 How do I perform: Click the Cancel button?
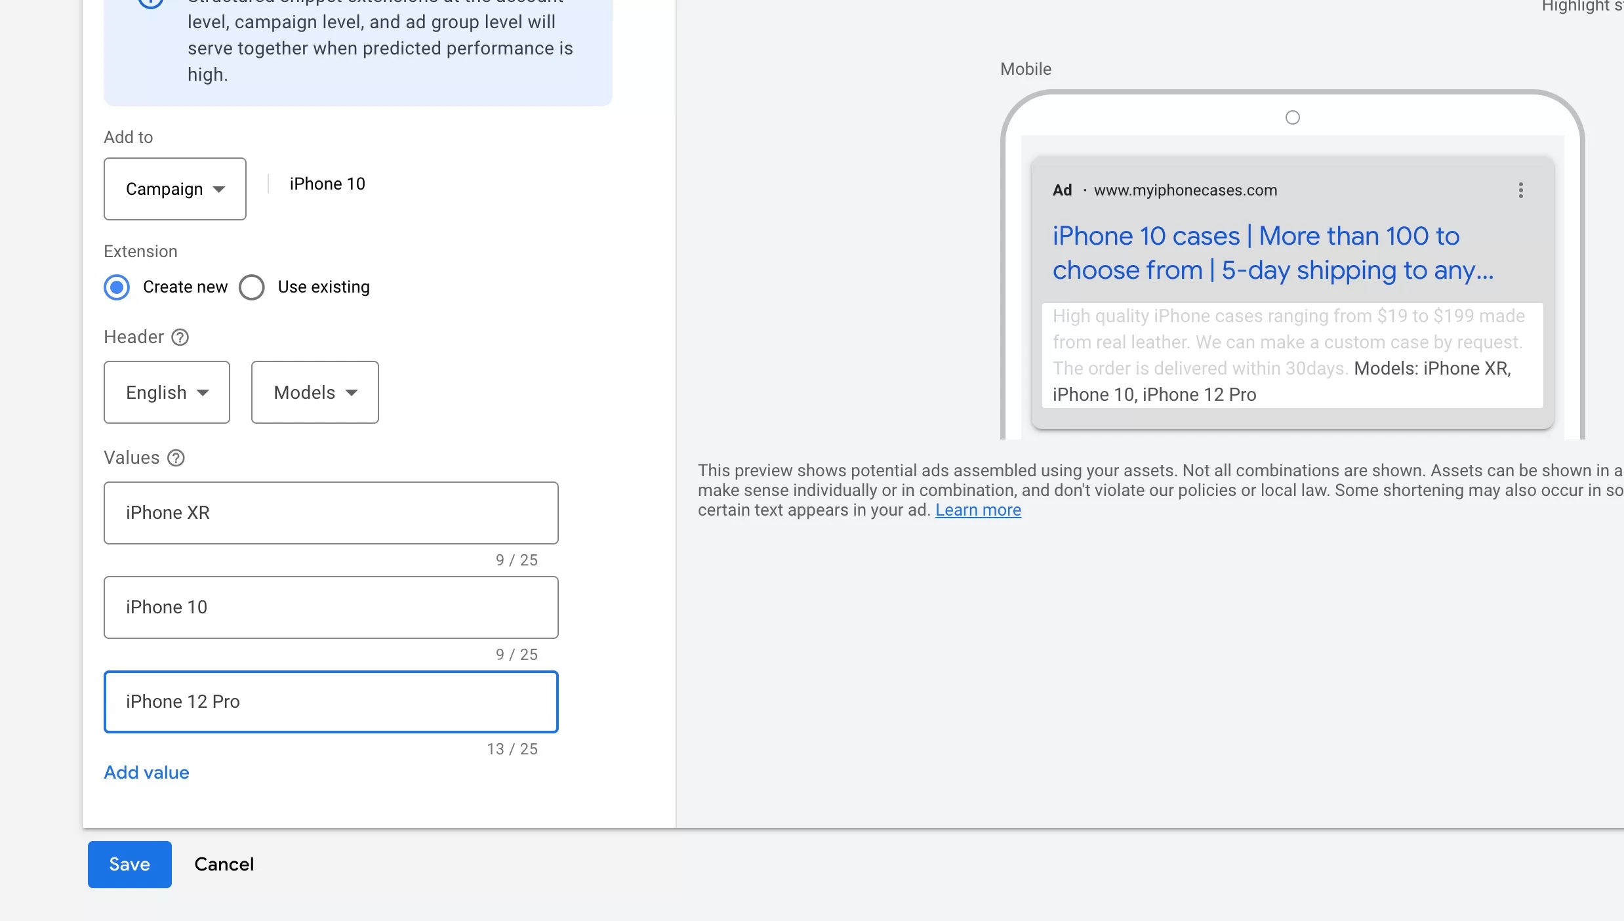(224, 865)
